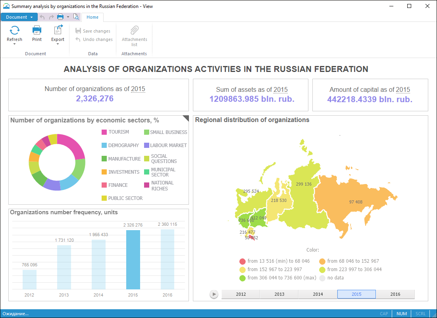Click the green 306 044 to 736 600 swatch

[x=243, y=278]
